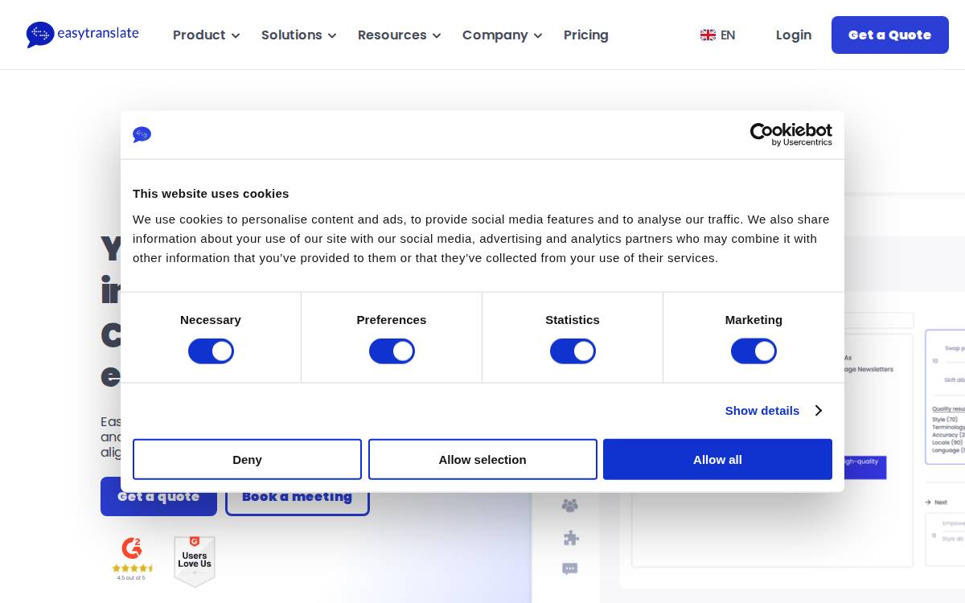Click the Allow all button
This screenshot has height=603, width=965.
pos(717,459)
